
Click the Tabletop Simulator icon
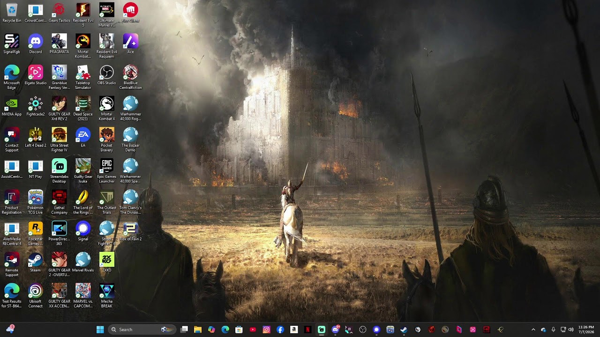pyautogui.click(x=83, y=77)
